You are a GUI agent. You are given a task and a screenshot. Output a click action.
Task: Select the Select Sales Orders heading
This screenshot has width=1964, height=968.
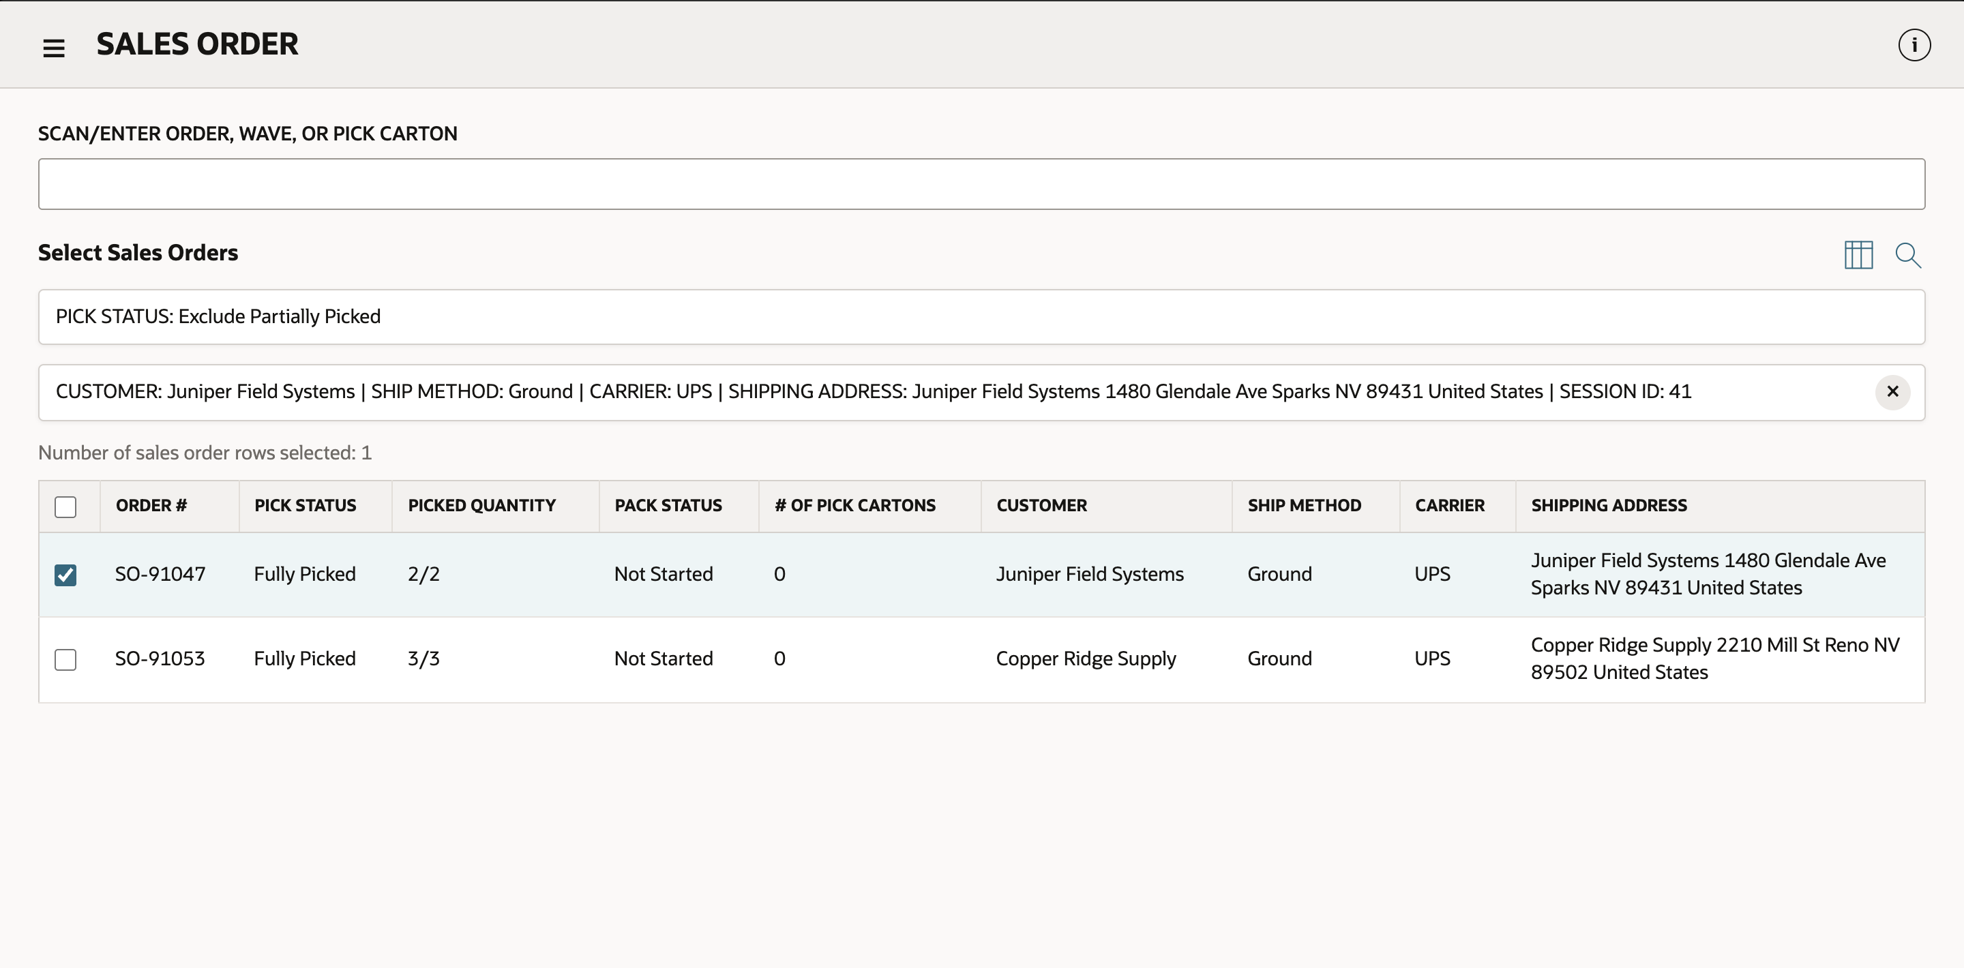[138, 252]
